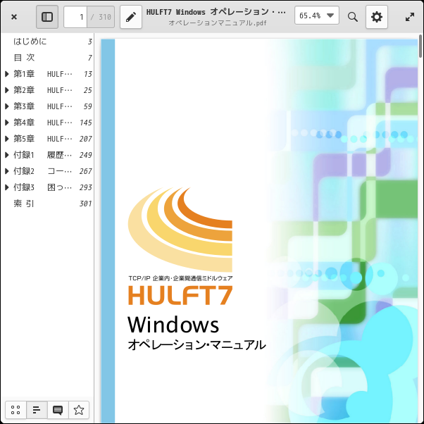
Task: Open the settings gear menu
Action: pyautogui.click(x=377, y=17)
